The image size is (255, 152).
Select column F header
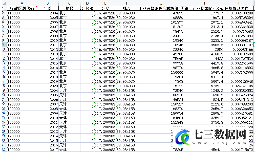point(127,3)
